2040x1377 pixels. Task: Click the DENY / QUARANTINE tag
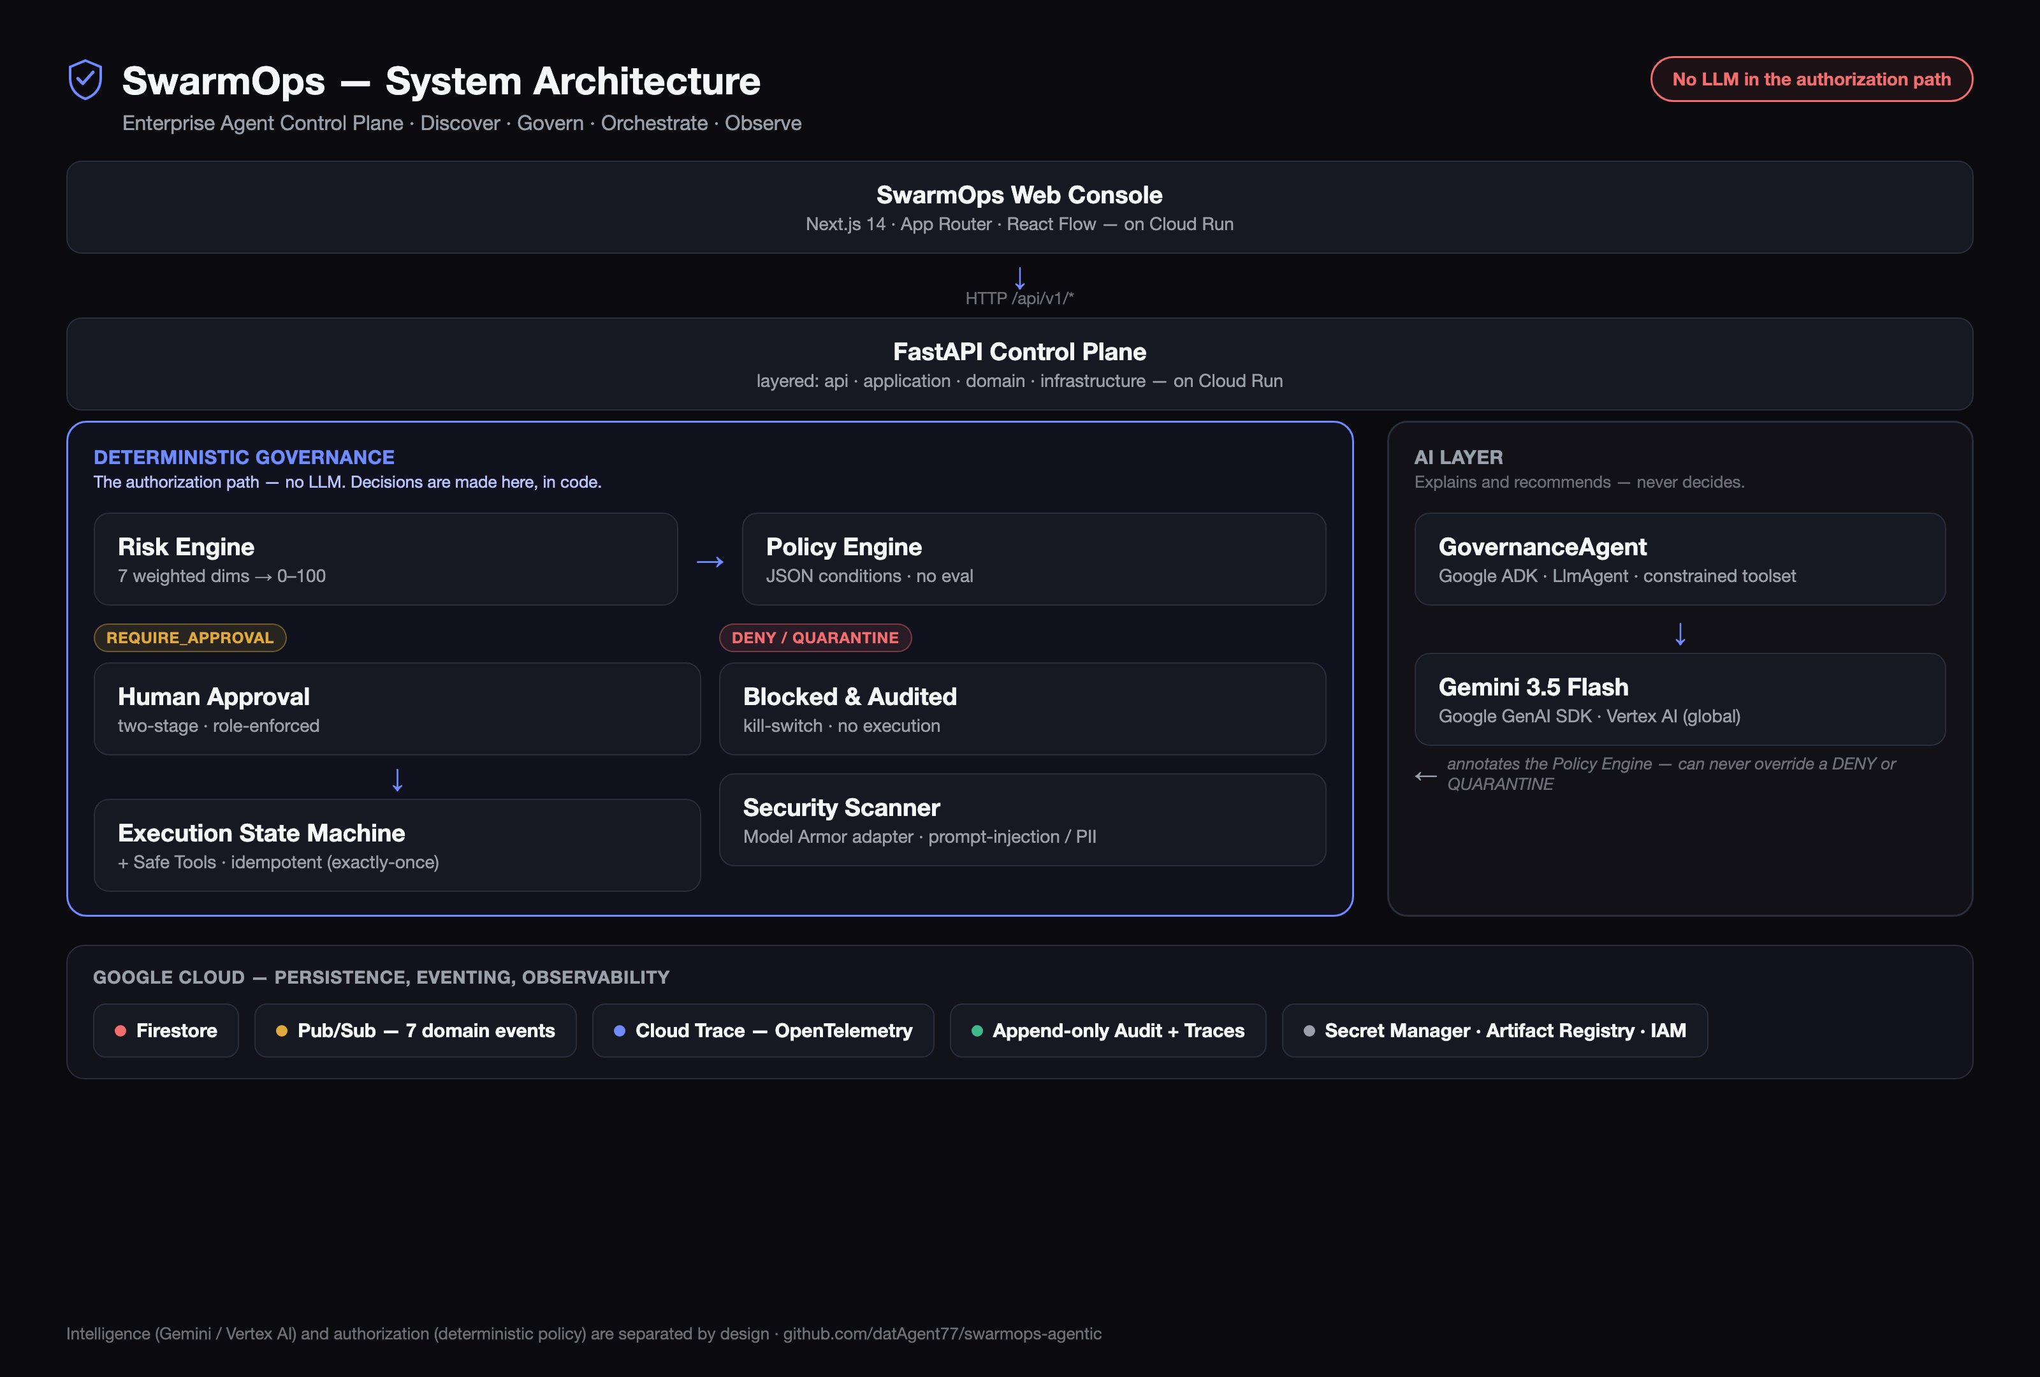click(x=815, y=638)
